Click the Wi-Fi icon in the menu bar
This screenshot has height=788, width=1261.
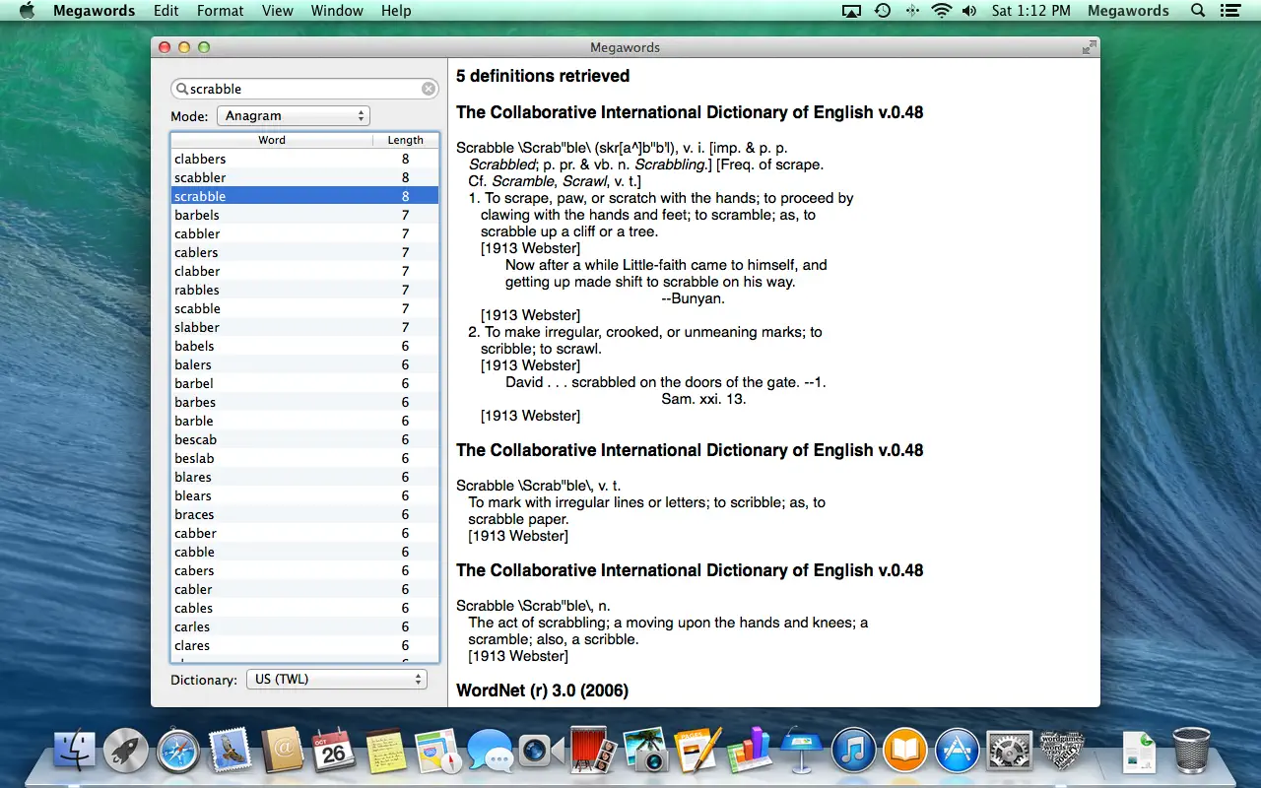[x=943, y=11]
